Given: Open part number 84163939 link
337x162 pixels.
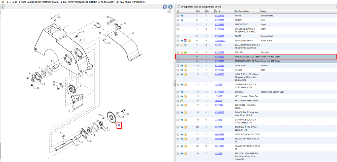Looking at the screenshot, I should pos(219,57).
